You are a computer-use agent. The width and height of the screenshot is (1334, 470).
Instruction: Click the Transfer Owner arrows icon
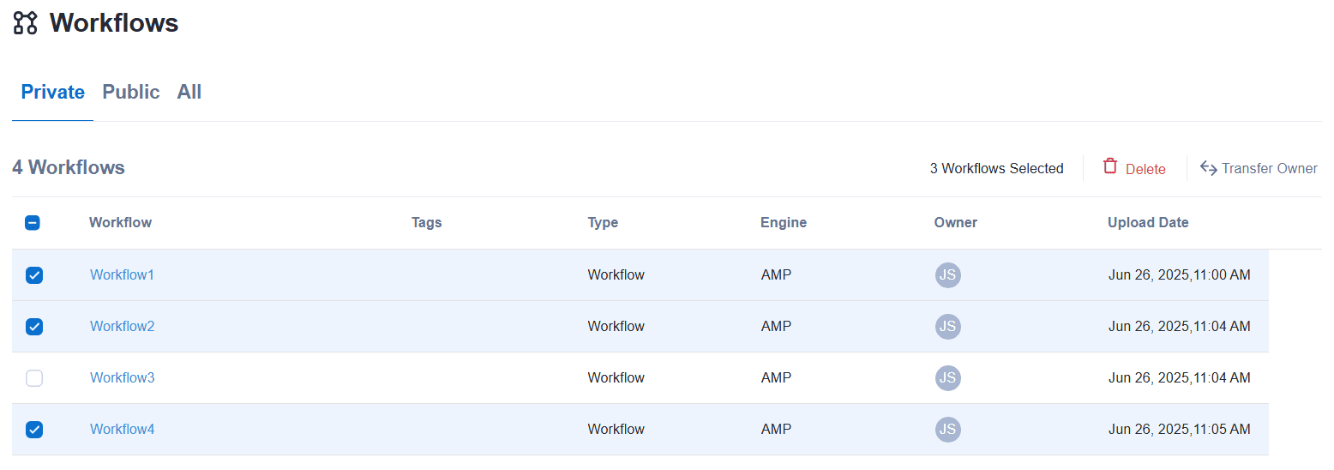coord(1209,168)
